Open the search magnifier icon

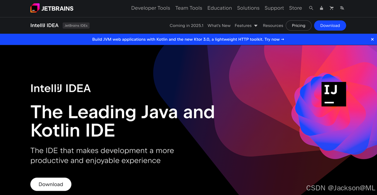click(311, 8)
